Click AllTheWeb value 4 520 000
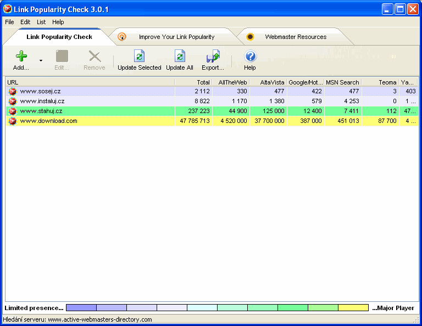This screenshot has height=326, width=422. pos(234,121)
